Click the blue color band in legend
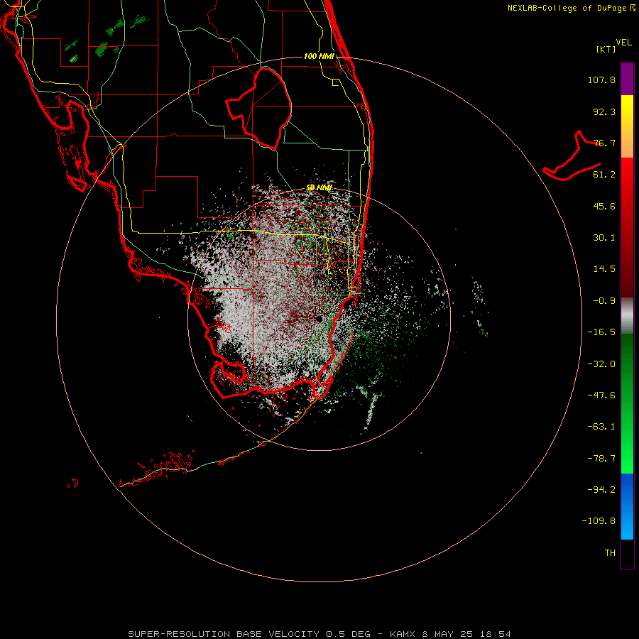Screen dimensions: 639x639 [x=627, y=506]
